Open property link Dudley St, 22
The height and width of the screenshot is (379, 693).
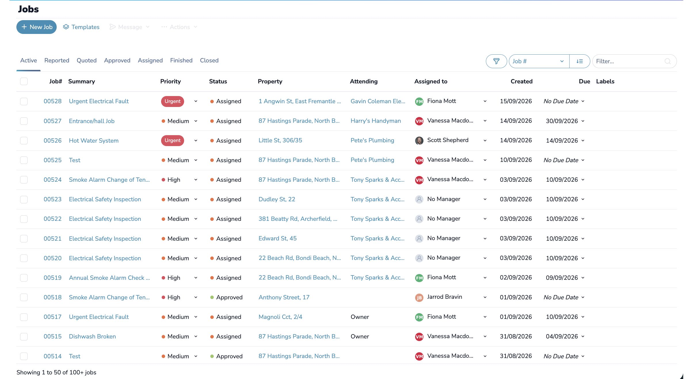pos(277,199)
